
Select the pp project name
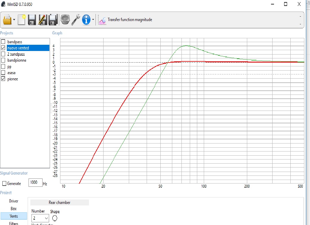(x=9, y=67)
